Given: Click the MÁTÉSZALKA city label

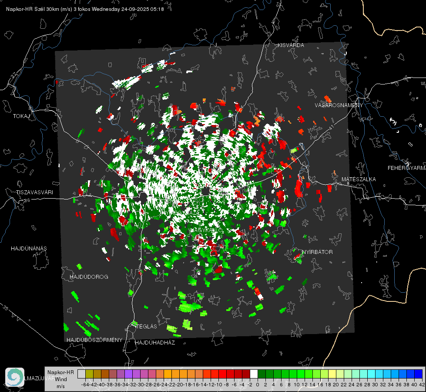Looking at the screenshot, I should point(359,179).
